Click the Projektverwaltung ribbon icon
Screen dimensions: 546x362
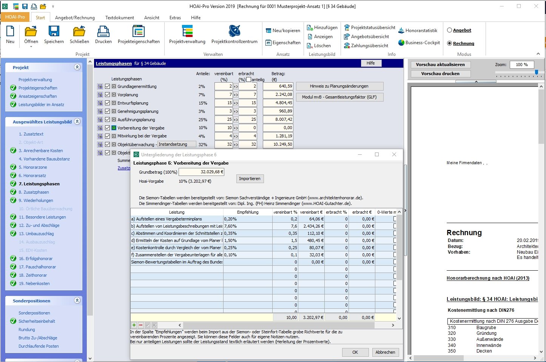(187, 31)
